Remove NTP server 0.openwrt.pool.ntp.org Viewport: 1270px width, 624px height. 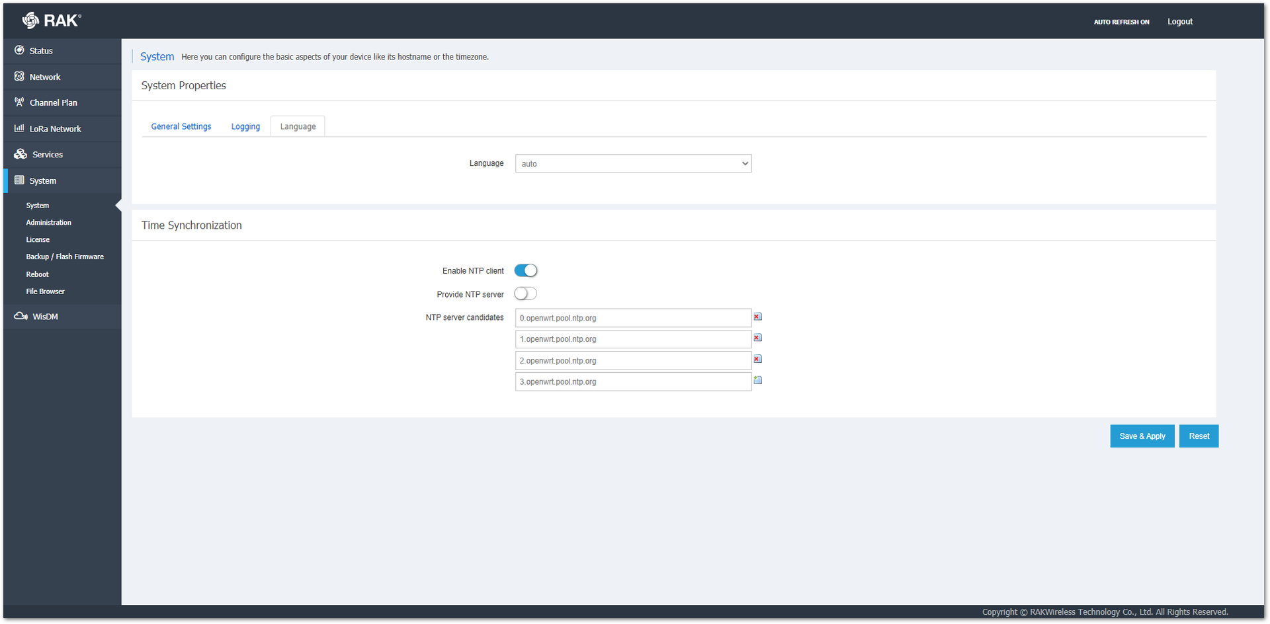tap(758, 317)
